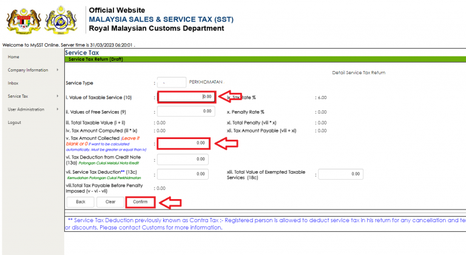Click Tax Deduction from Credit Note field
466x255 pixels.
pos(183,159)
